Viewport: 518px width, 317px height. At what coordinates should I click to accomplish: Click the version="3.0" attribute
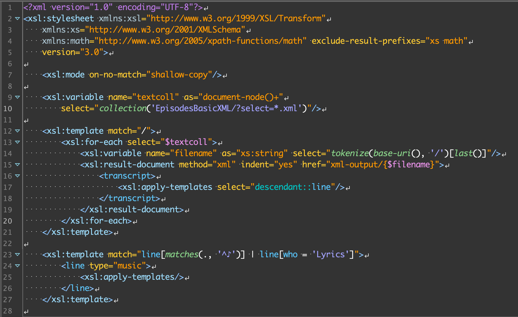[x=73, y=52]
